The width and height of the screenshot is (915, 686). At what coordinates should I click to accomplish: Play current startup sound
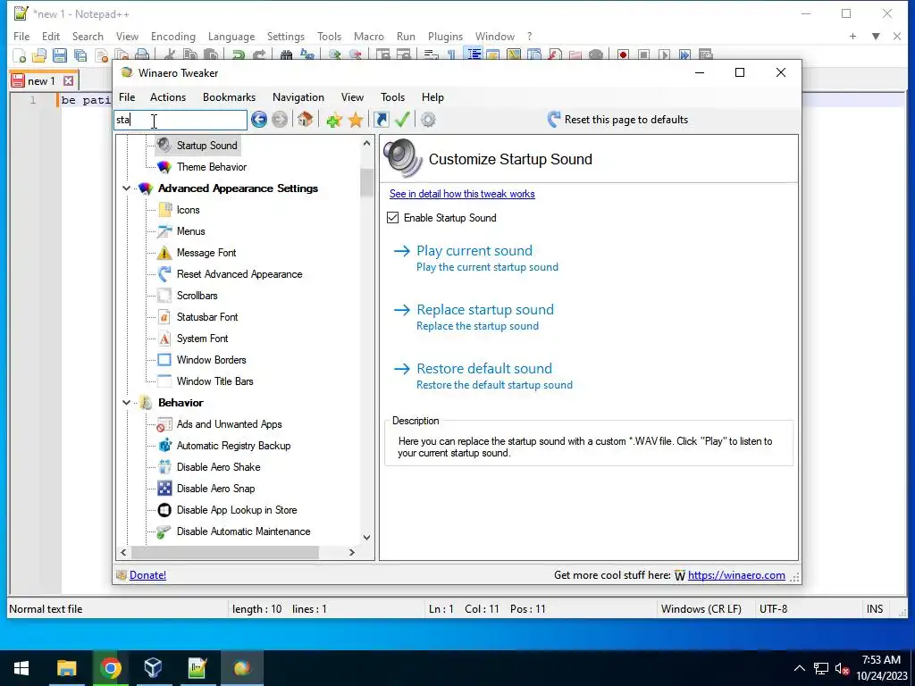point(474,251)
